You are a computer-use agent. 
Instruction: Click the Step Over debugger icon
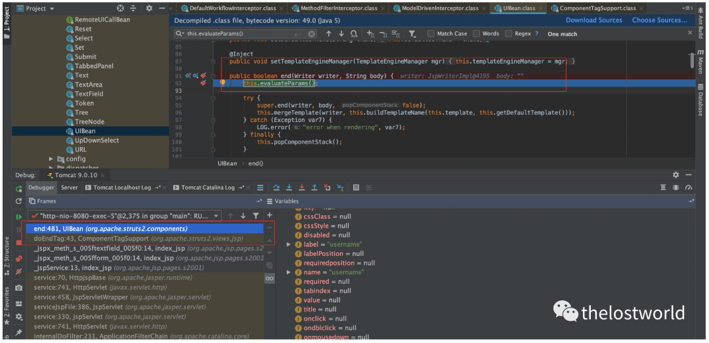coord(276,188)
